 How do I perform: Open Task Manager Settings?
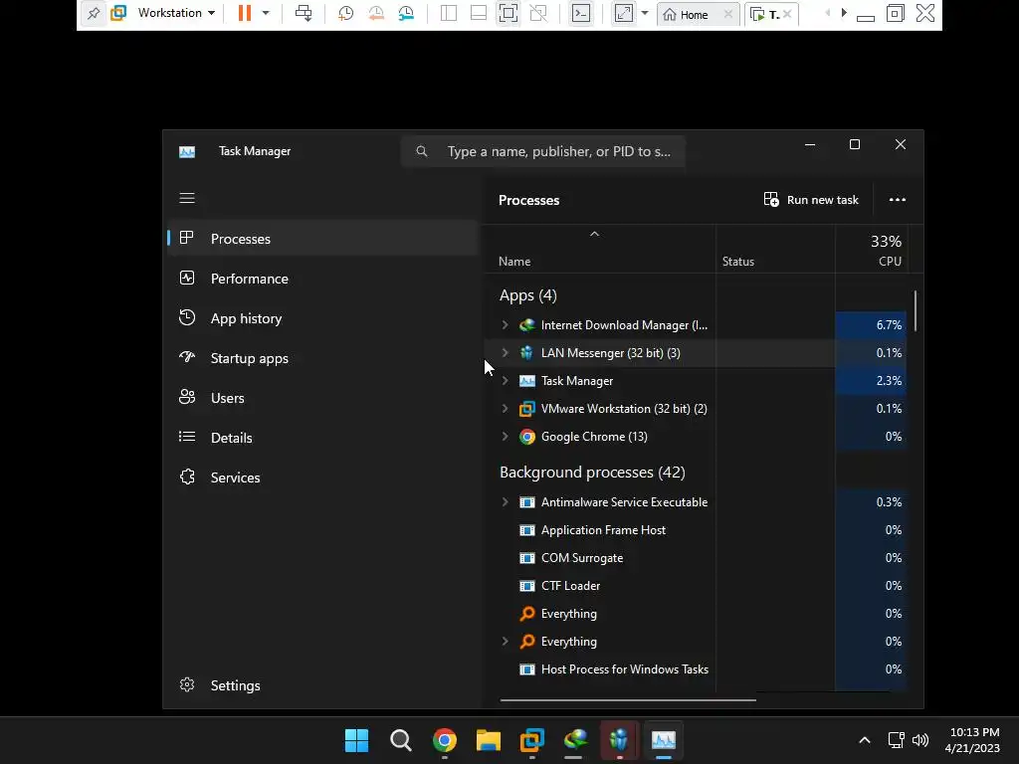(x=323, y=685)
